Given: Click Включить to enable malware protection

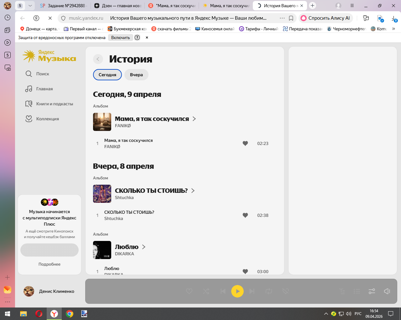Looking at the screenshot, I should tap(121, 37).
